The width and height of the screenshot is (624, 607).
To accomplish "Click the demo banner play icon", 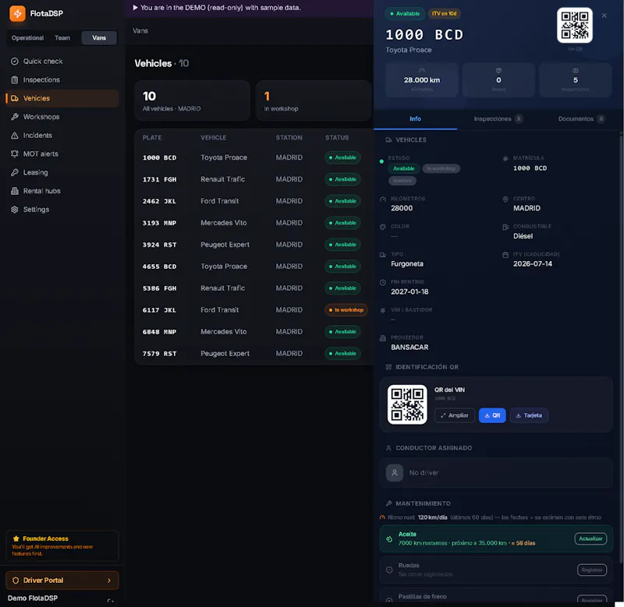I will tap(135, 8).
